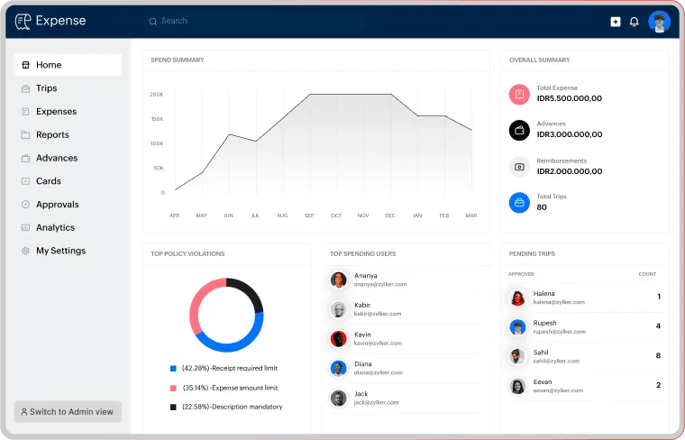Click Rupesh's avatar in pending trips

(517, 327)
